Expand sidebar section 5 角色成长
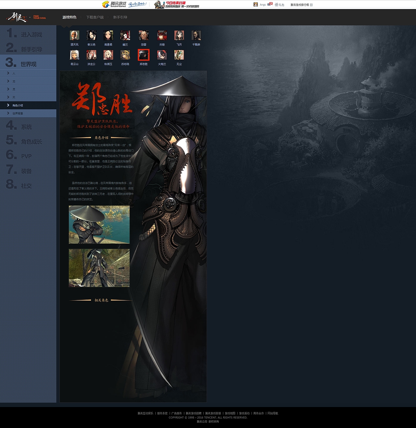Image resolution: width=416 pixels, height=428 pixels. point(28,140)
